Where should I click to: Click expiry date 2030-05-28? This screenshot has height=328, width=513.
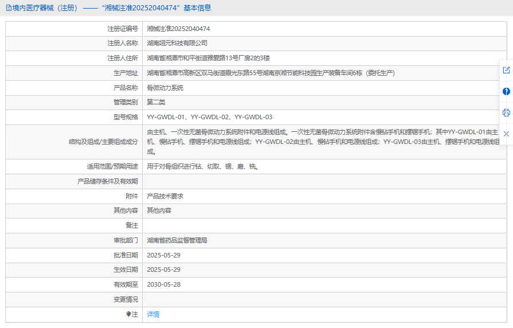[163, 284]
